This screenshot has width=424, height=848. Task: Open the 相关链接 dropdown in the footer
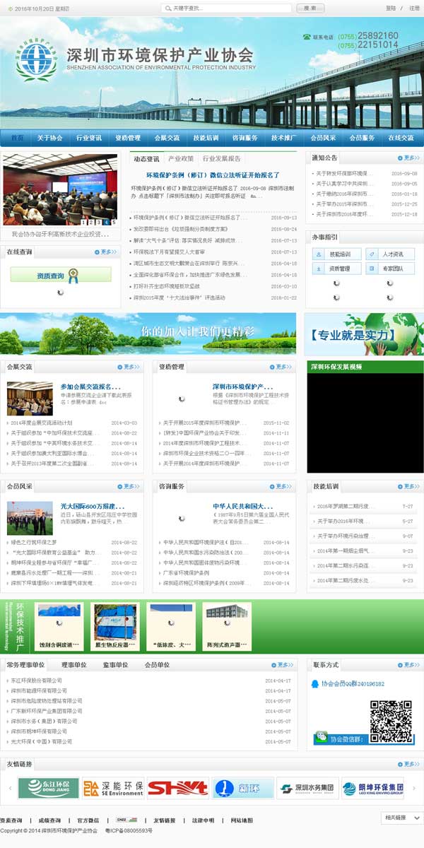click(x=401, y=818)
